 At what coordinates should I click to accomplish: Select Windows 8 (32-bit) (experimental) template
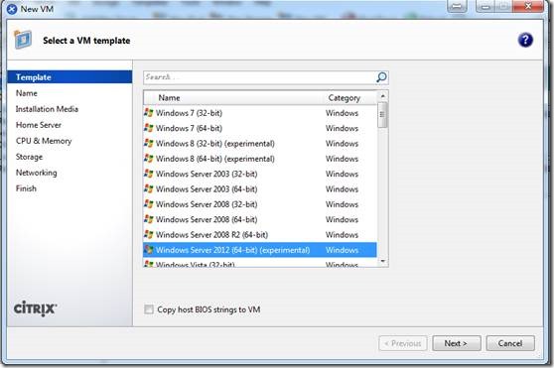pyautogui.click(x=260, y=143)
